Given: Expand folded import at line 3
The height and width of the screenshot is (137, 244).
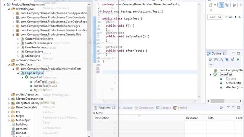Looking at the screenshot, I should click(x=101, y=11).
